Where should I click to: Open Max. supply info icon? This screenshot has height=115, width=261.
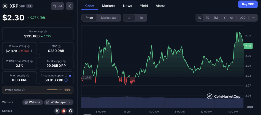[28, 76]
